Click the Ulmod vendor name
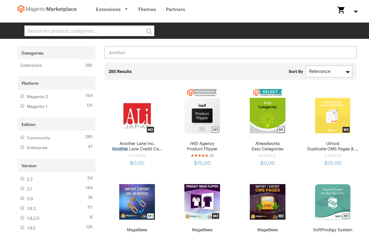Image resolution: width=369 pixels, height=233 pixels. point(333,143)
